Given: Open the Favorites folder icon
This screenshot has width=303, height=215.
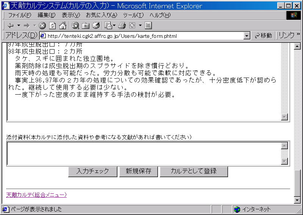Looking at the screenshot, I should tap(86, 26).
